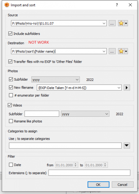Click the OK button
The width and height of the screenshot is (139, 194).
pyautogui.click(x=98, y=185)
